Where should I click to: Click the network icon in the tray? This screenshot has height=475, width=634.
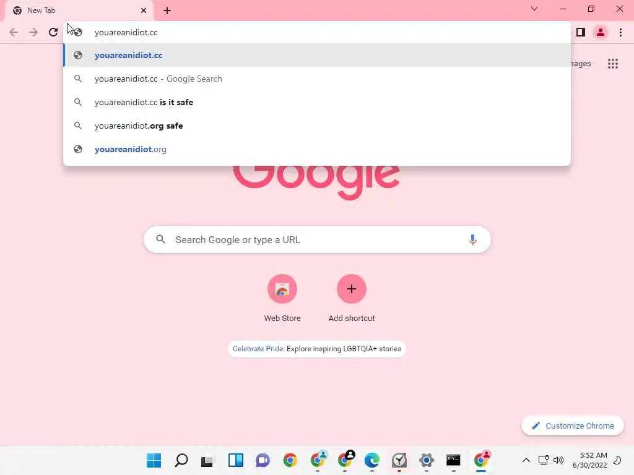544,460
